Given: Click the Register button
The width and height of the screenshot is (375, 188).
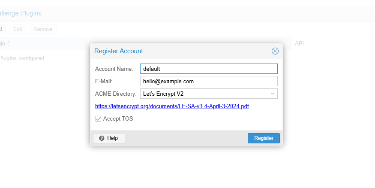Looking at the screenshot, I should point(264,138).
